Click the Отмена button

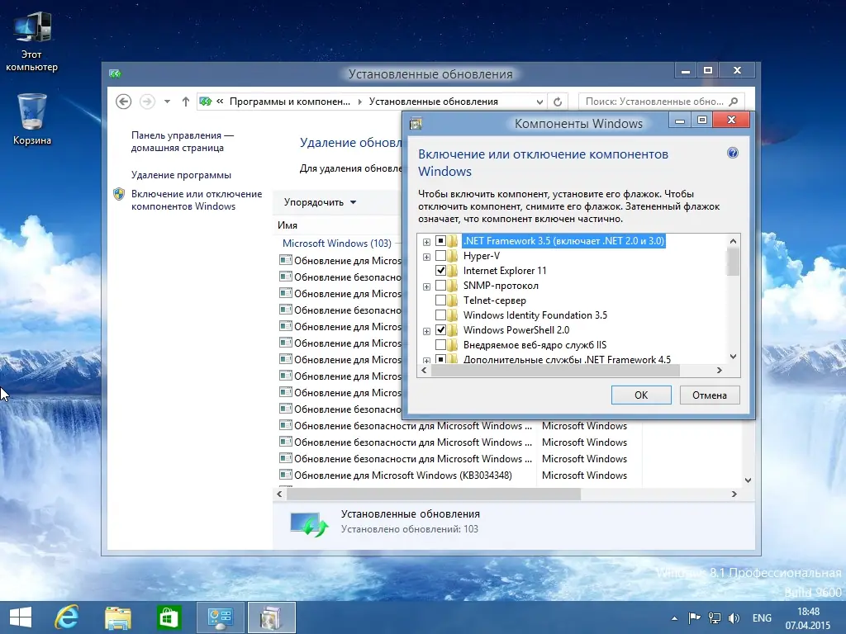(710, 395)
